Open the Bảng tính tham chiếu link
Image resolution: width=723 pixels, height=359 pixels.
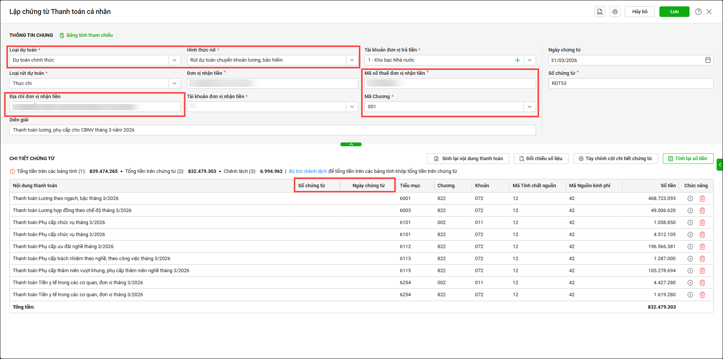point(89,35)
